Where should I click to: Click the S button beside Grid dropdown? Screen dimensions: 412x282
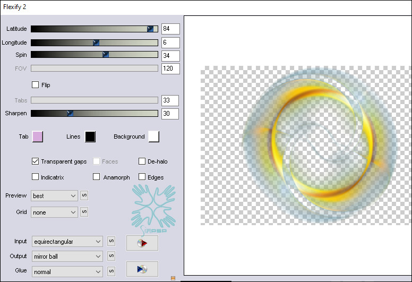click(84, 212)
